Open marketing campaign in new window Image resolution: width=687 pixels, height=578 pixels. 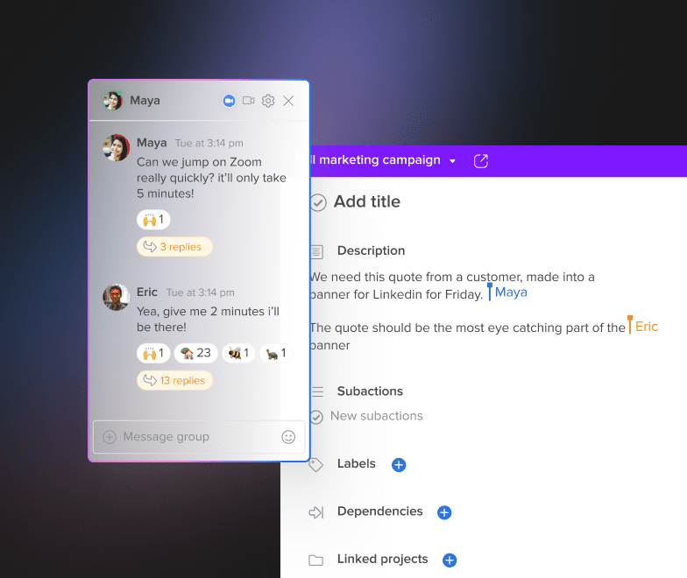click(x=480, y=161)
